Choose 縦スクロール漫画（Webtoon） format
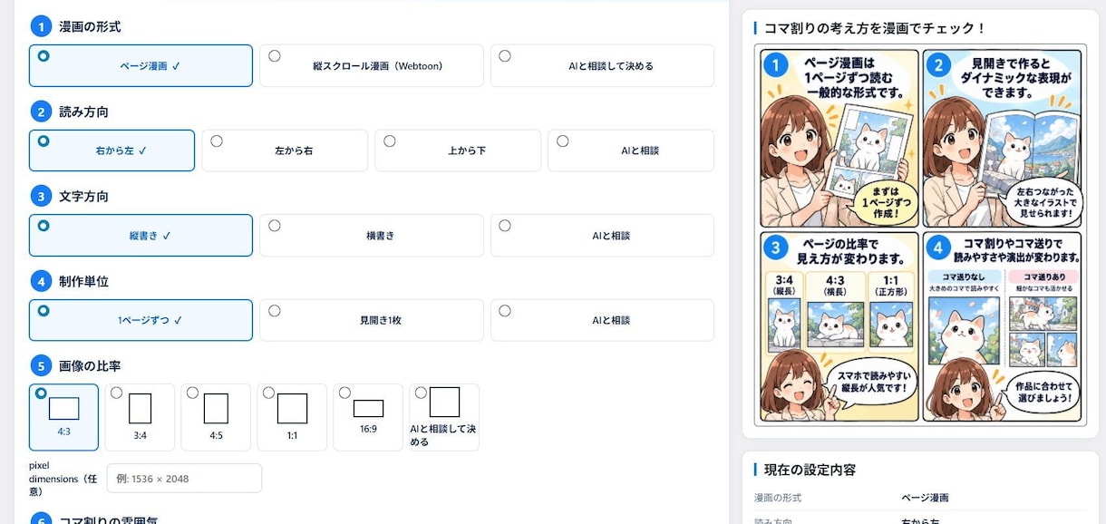The image size is (1106, 524). [372, 66]
